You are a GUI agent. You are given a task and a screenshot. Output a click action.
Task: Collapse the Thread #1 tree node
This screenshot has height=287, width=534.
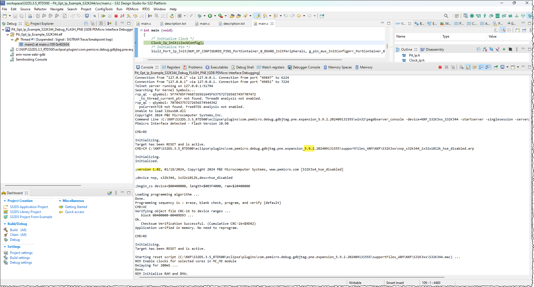tap(12, 39)
